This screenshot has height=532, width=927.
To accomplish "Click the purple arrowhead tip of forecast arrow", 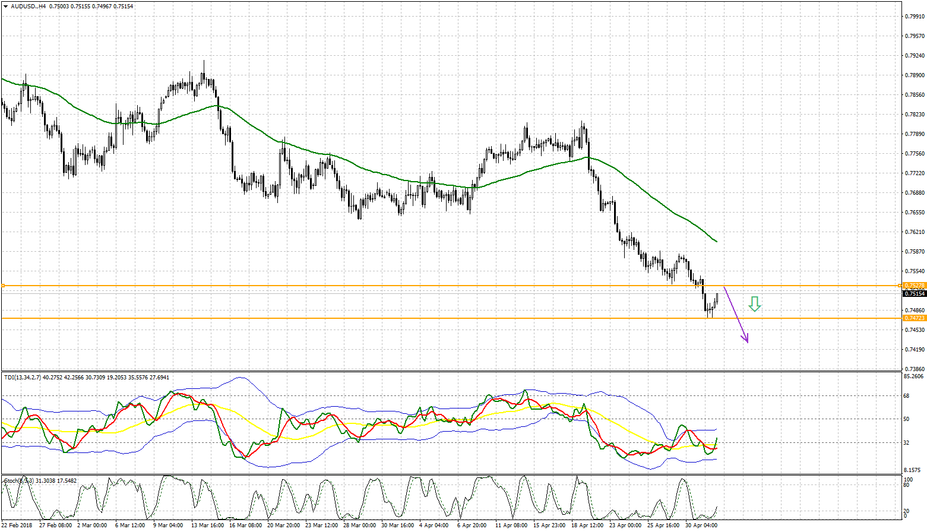I will pos(746,341).
